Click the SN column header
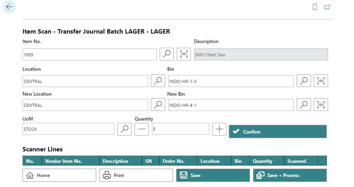Screen dimensions: 354x187 [x=151, y=161]
